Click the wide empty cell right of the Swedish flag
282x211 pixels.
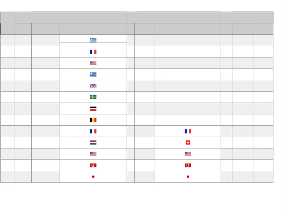(188, 97)
